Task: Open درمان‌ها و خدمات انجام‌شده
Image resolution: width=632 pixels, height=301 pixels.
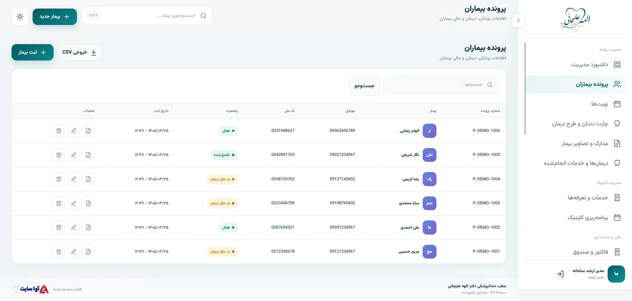Action: [576, 163]
